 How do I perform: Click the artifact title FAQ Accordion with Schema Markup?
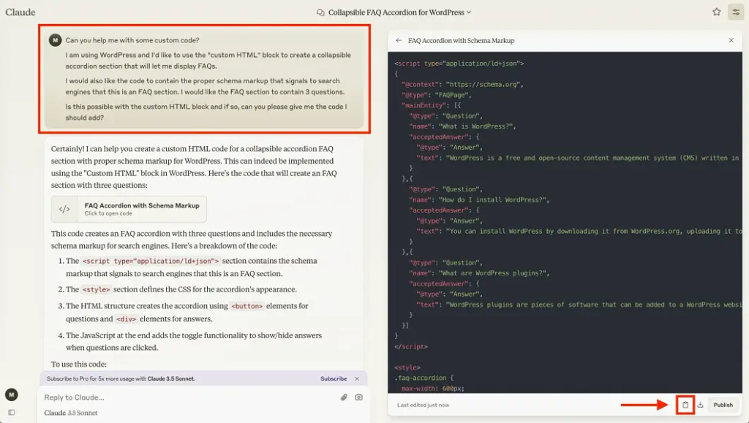click(461, 40)
